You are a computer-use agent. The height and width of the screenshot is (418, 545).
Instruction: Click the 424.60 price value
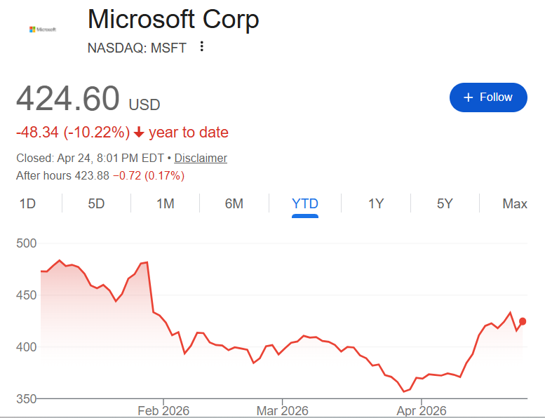[x=68, y=99]
